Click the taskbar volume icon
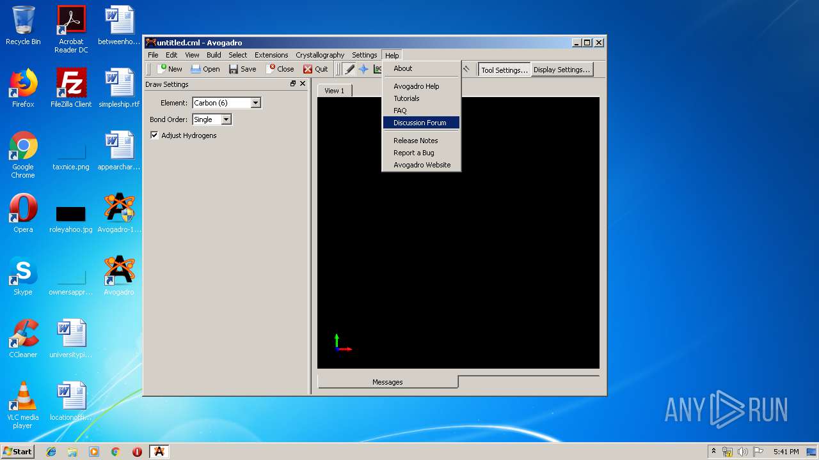 point(742,452)
